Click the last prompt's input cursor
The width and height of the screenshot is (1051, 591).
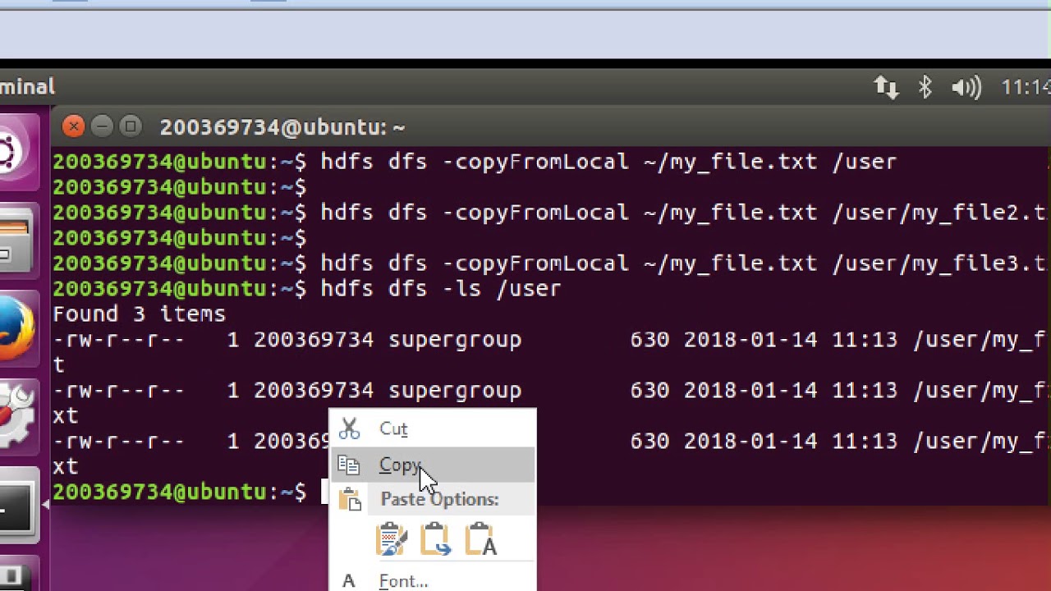324,492
